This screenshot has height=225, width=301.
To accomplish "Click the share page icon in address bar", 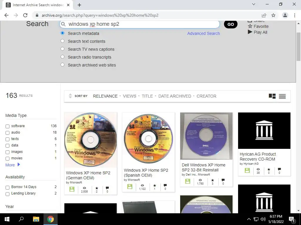I will pyautogui.click(x=264, y=15).
